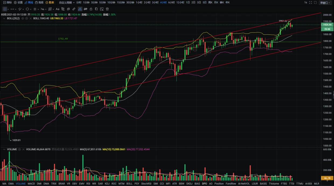Toggle the lock drawings icon
Image resolution: width=334 pixels, height=186 pixels.
[91, 9]
